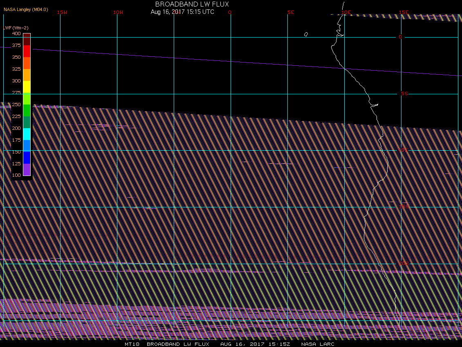The width and height of the screenshot is (462, 347).
Task: Click the 10E longitude label
Action: tap(346, 12)
